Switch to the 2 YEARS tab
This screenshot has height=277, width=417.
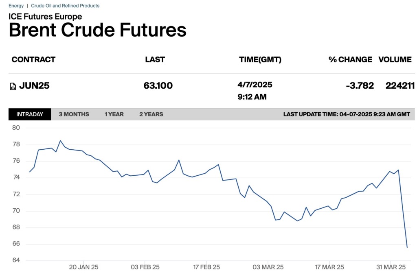click(151, 114)
